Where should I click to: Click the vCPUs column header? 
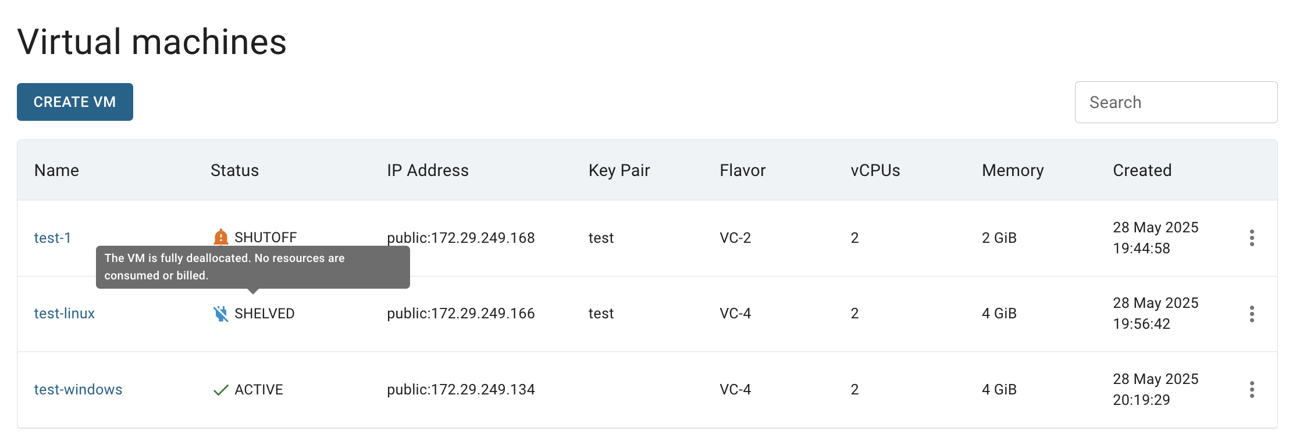[x=875, y=170]
